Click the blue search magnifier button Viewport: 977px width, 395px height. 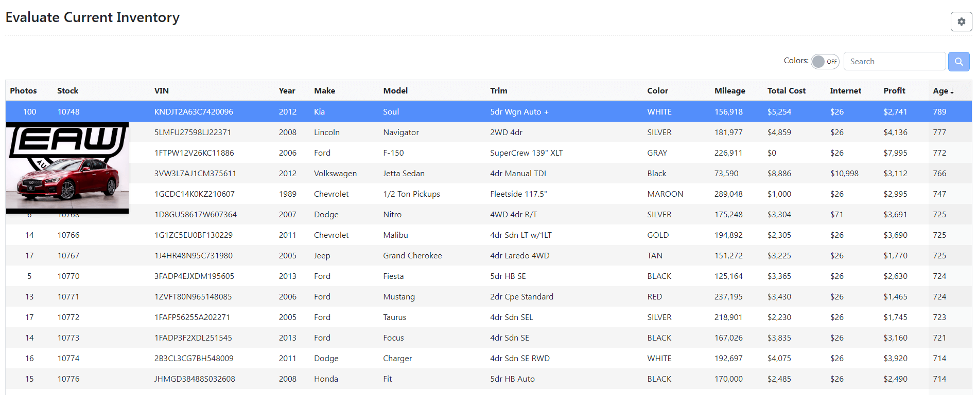pos(958,62)
